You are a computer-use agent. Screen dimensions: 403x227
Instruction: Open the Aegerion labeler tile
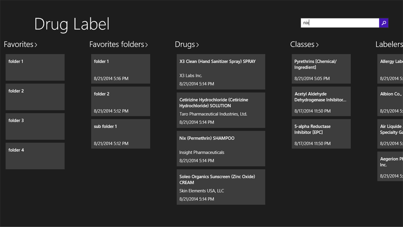pos(391,166)
